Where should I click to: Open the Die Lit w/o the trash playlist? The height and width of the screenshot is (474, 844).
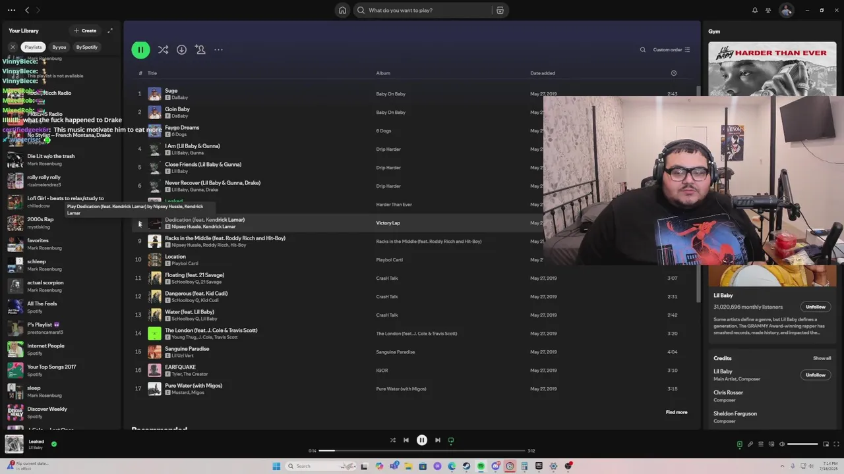62,160
